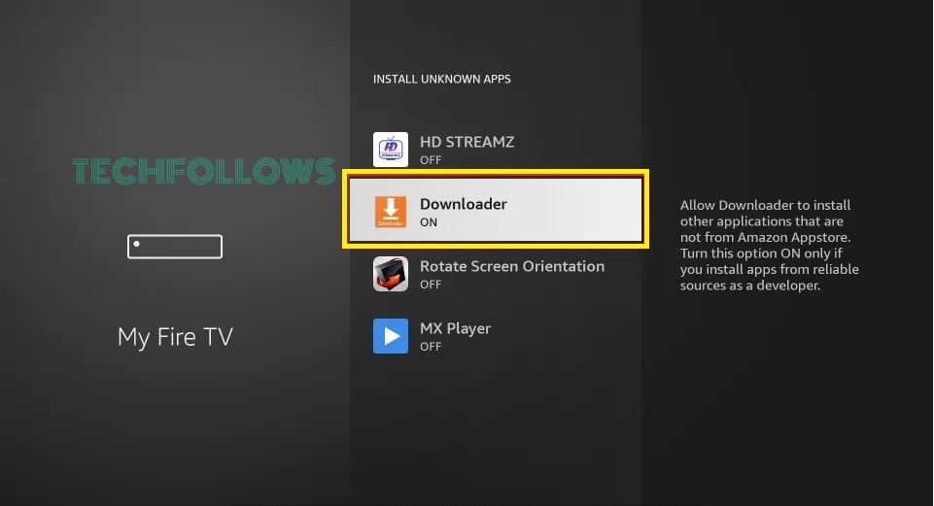Viewport: 934px width, 506px height.
Task: Click the Fire TV device icon
Action: tap(175, 247)
